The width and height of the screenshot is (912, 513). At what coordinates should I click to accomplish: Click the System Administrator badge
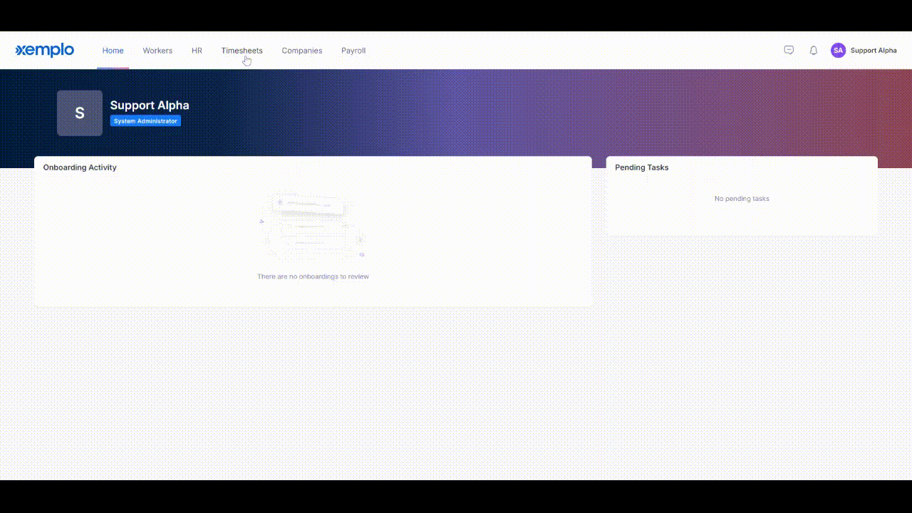point(145,121)
